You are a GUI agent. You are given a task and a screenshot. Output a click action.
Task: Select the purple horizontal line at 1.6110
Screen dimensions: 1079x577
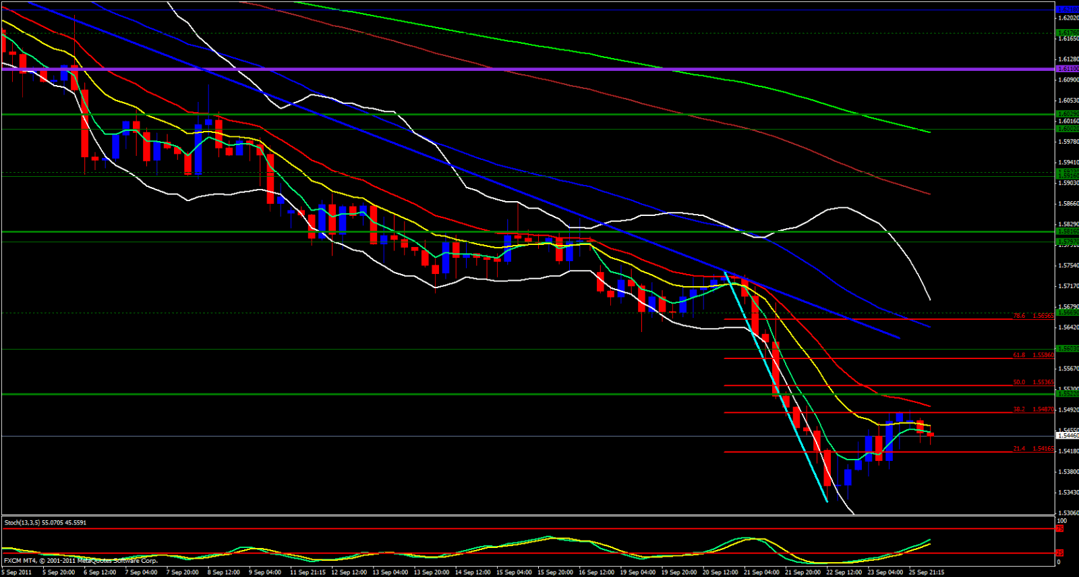click(x=472, y=69)
